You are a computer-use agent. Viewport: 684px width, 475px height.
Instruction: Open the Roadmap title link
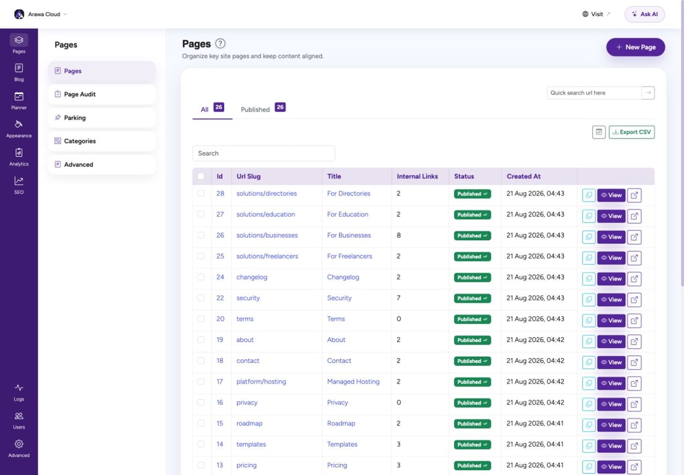coord(341,424)
